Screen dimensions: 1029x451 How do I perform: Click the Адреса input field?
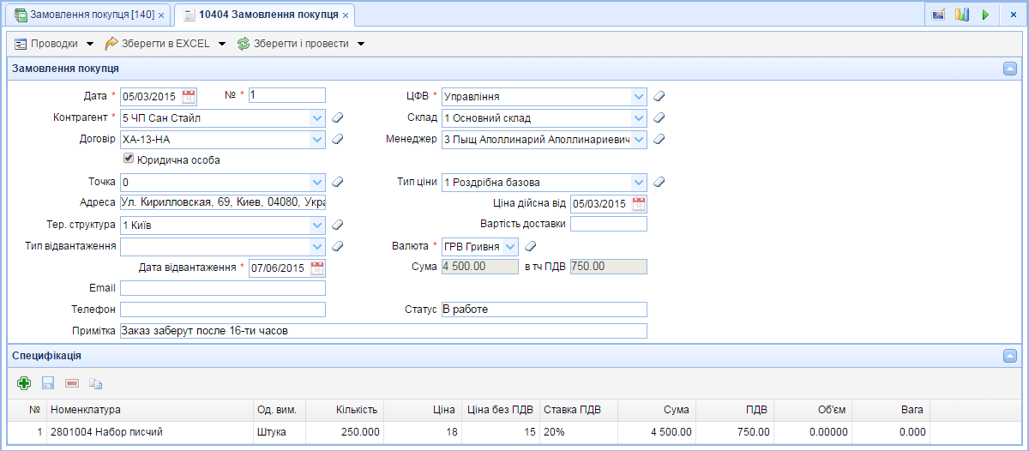click(223, 203)
